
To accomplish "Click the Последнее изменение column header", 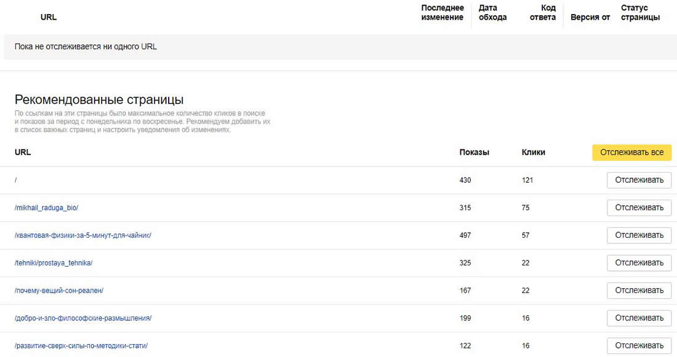I will click(442, 13).
